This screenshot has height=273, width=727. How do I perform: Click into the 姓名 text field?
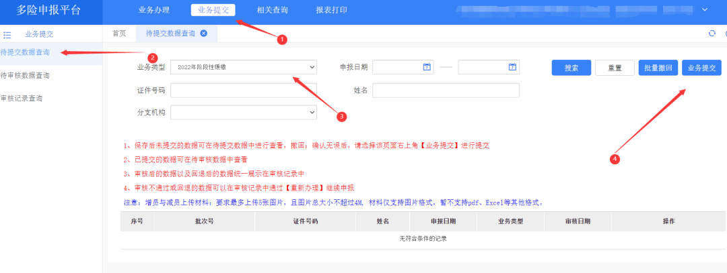click(446, 91)
